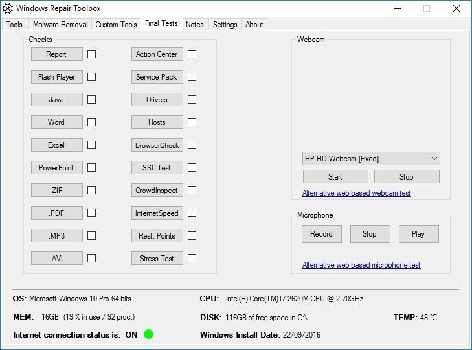
Task: Stop the microphone recording
Action: (x=370, y=234)
